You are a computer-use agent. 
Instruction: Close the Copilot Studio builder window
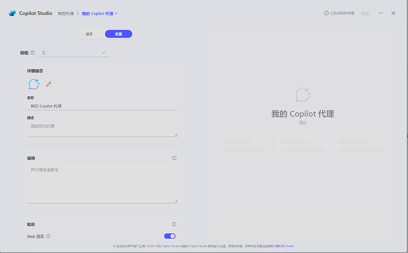[x=393, y=13]
